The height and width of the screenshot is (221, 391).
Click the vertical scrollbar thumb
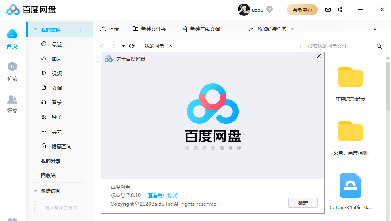387,86
